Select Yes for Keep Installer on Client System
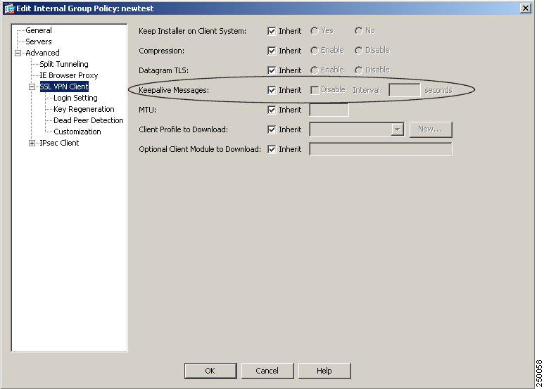544x389 pixels. coord(315,31)
